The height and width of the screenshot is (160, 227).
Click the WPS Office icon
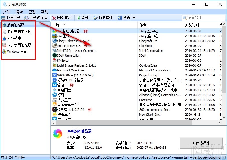pos(55,75)
